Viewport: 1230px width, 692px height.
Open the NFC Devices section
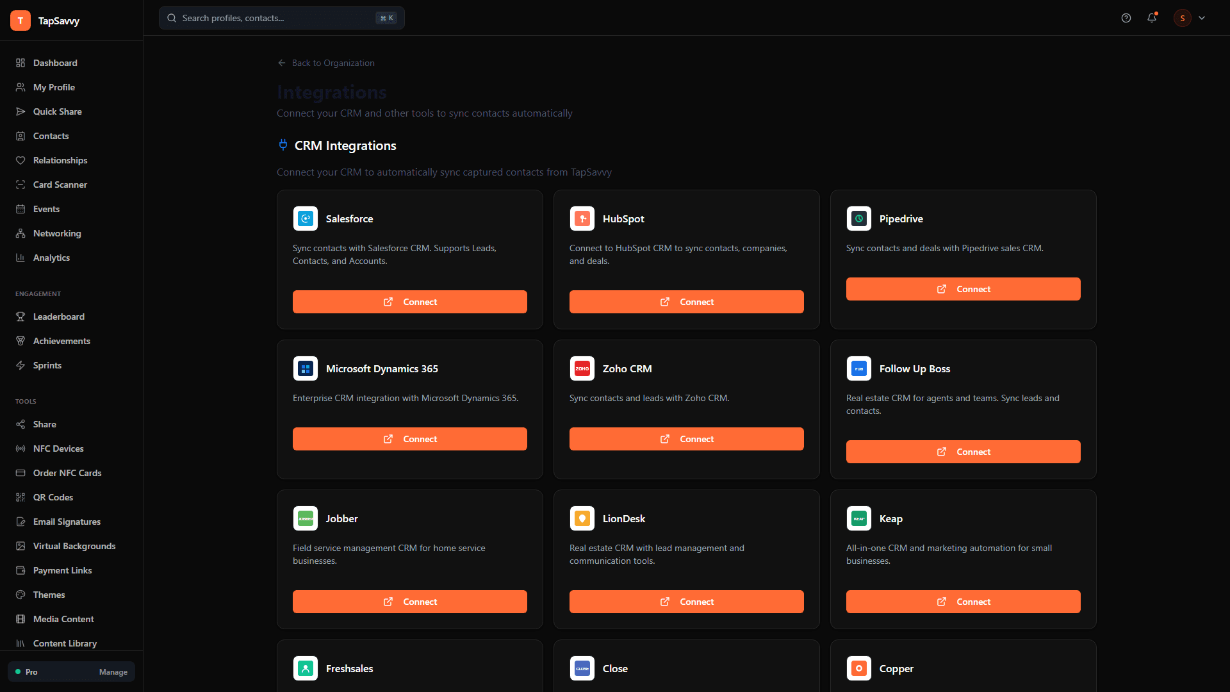tap(58, 449)
